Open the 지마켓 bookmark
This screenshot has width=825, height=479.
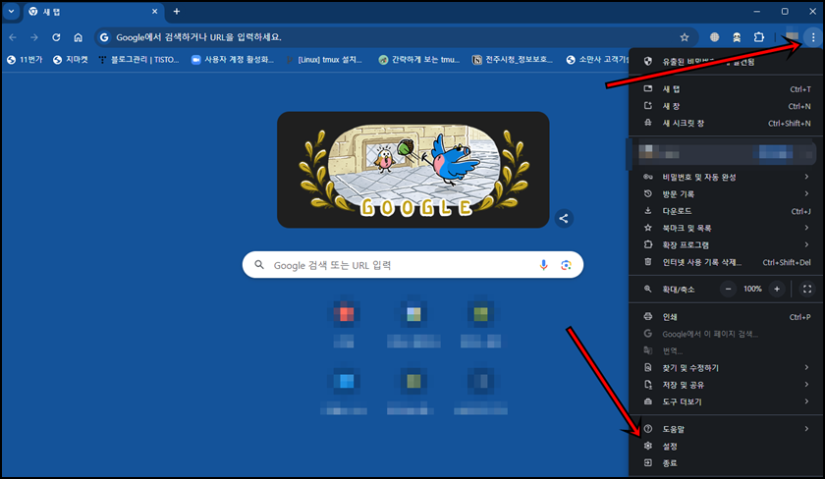point(71,60)
